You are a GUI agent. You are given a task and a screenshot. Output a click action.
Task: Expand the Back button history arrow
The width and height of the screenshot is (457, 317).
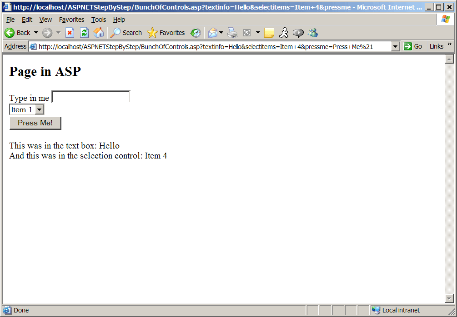pyautogui.click(x=36, y=33)
